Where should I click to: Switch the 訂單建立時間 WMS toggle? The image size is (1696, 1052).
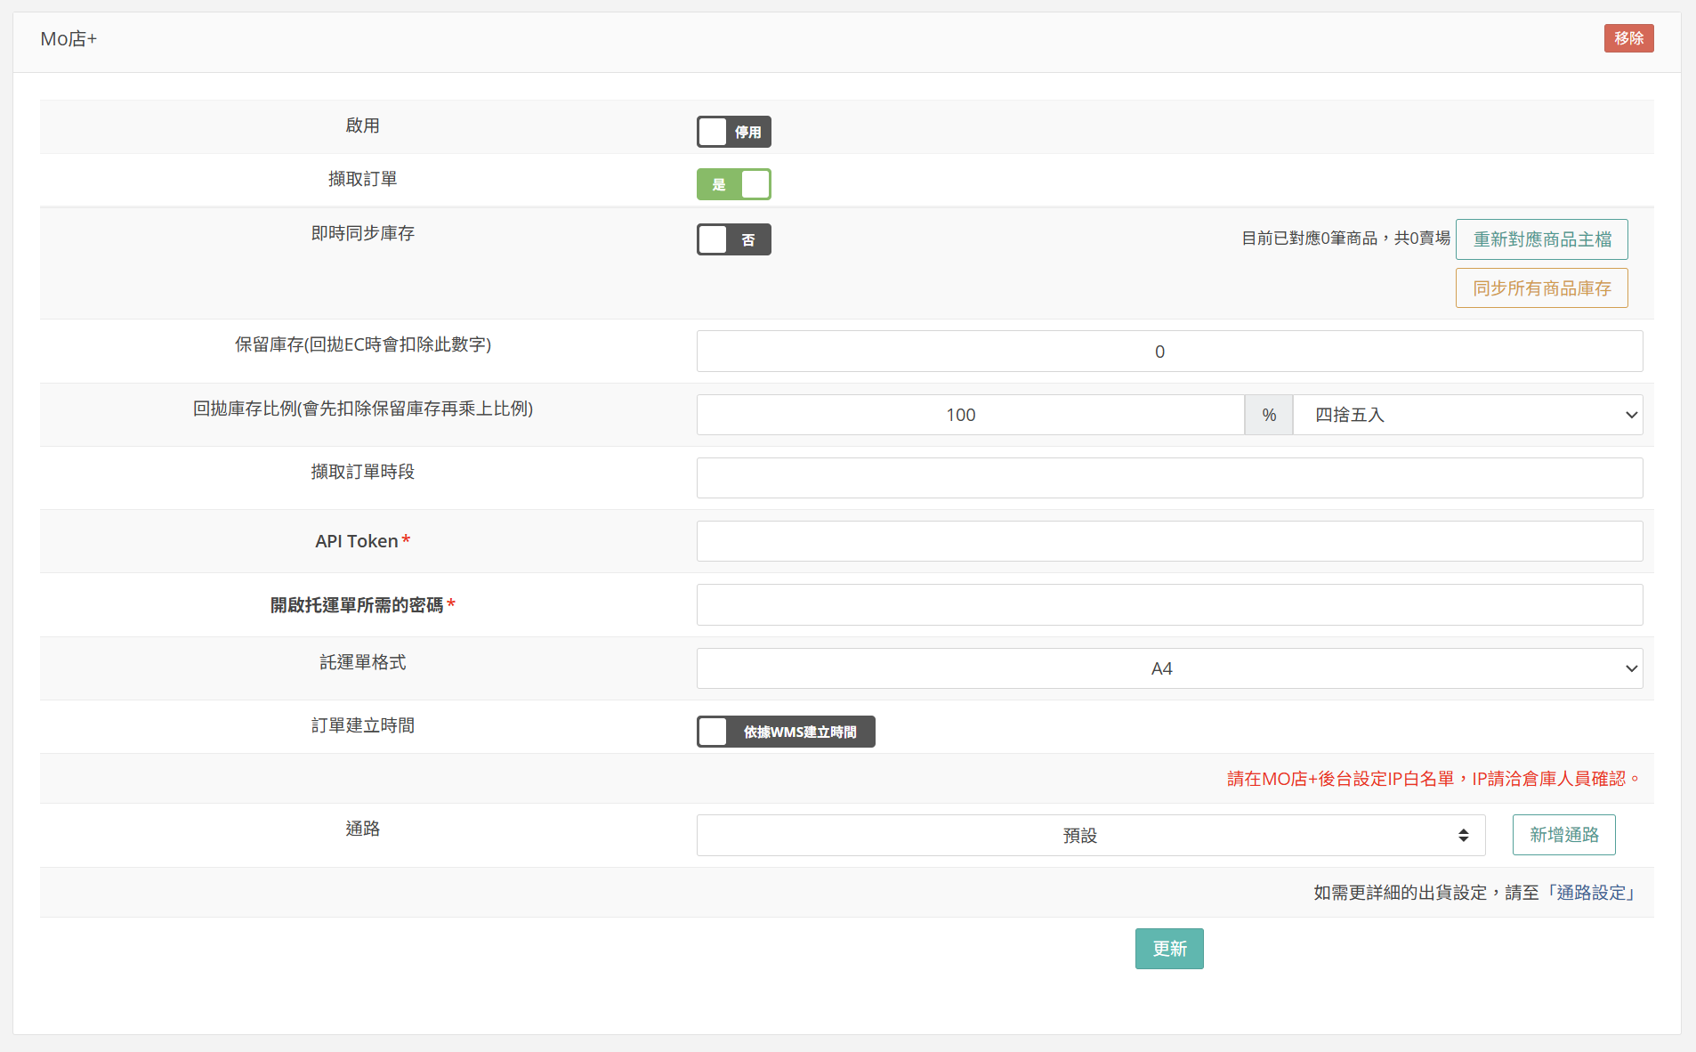pyautogui.click(x=785, y=732)
